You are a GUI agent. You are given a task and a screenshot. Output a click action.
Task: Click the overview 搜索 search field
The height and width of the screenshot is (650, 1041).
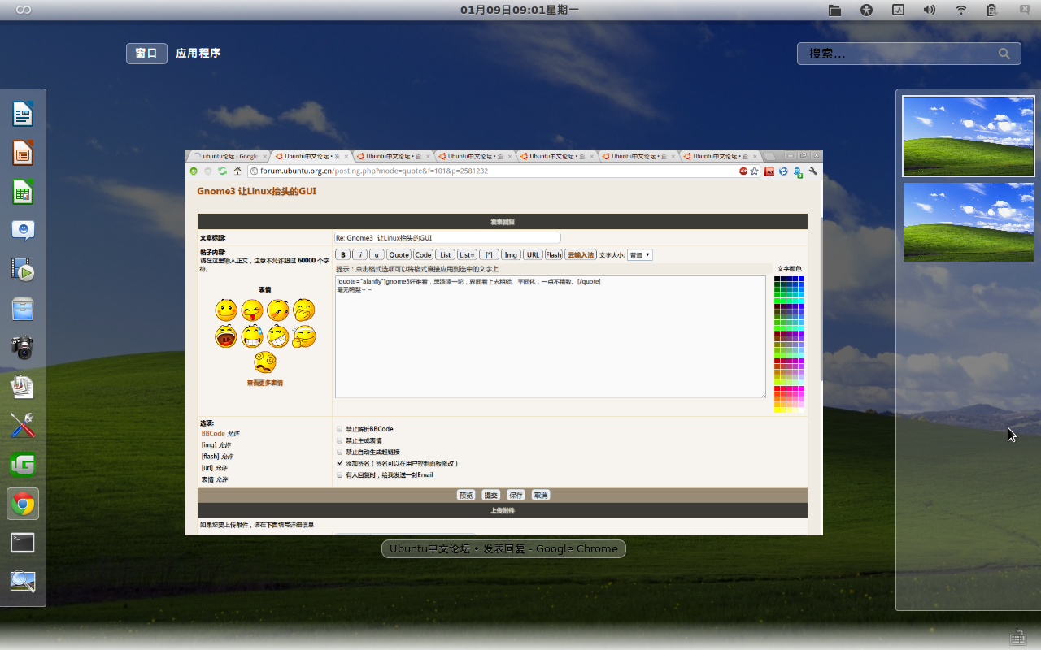click(909, 54)
